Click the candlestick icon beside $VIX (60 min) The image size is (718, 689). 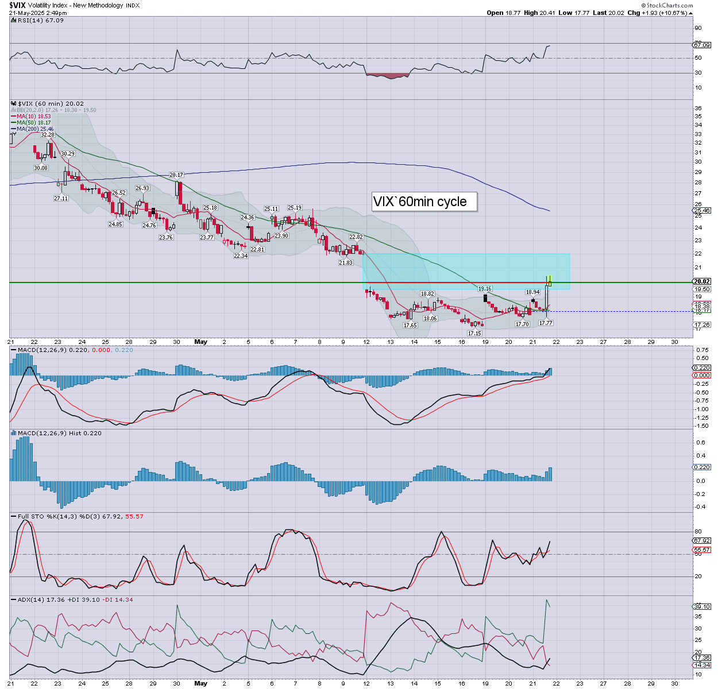[x=14, y=104]
